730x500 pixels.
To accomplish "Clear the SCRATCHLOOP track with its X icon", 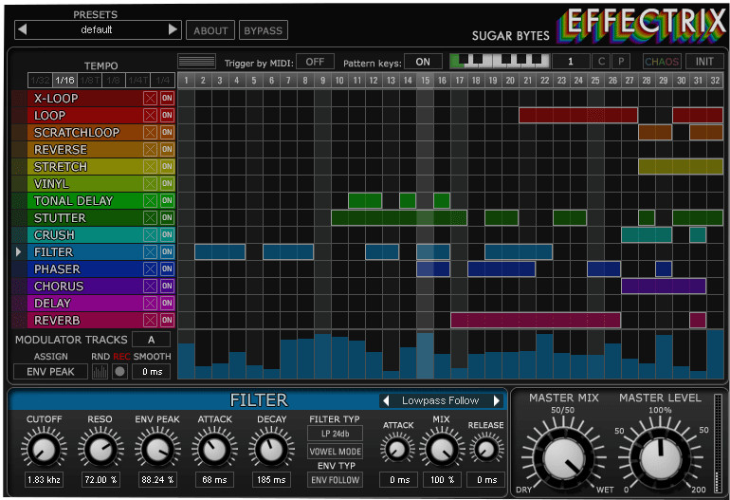I will click(x=150, y=132).
